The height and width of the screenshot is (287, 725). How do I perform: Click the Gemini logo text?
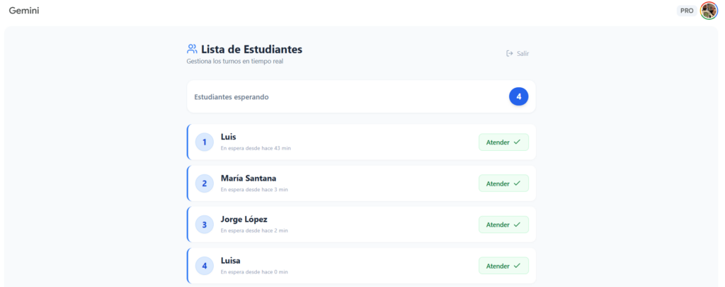point(25,11)
